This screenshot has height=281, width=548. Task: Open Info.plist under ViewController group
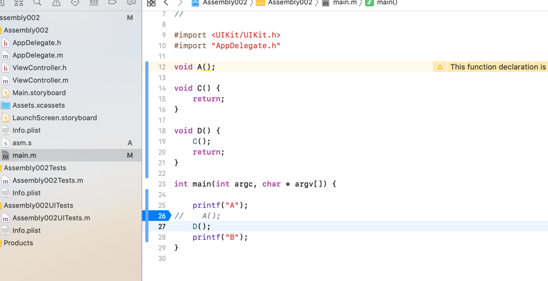coord(27,130)
